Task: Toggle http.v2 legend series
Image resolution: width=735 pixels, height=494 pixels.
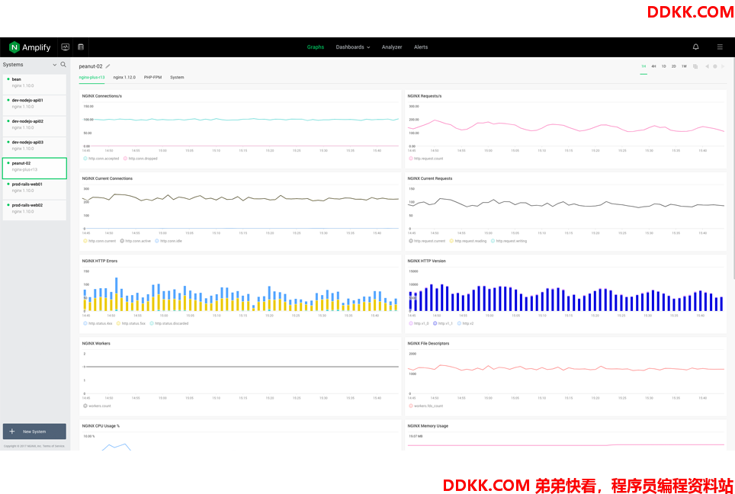Action: (466, 323)
